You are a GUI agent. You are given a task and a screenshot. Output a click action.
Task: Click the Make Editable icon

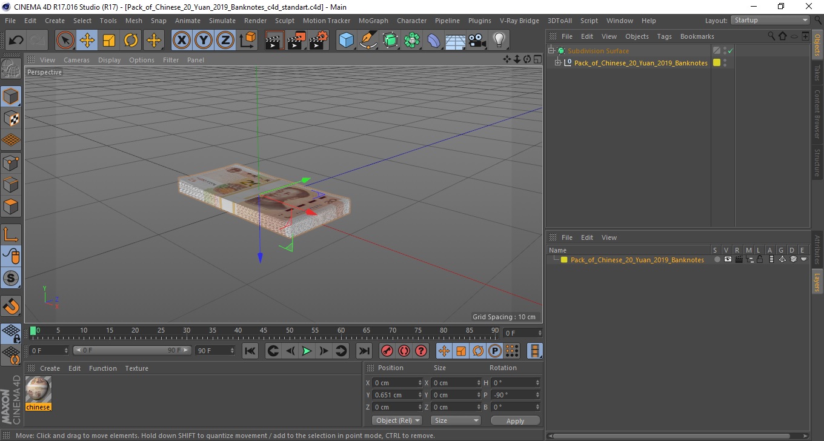pos(11,68)
